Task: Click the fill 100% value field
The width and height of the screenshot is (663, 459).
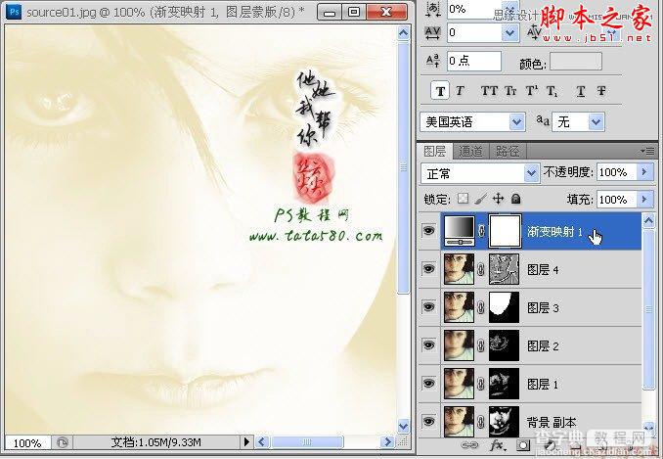Action: 617,200
